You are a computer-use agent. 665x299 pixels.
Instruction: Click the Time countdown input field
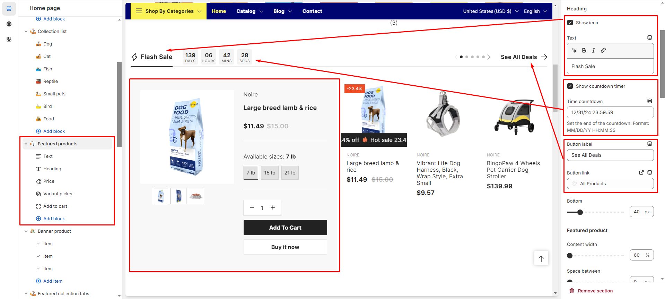pyautogui.click(x=610, y=112)
